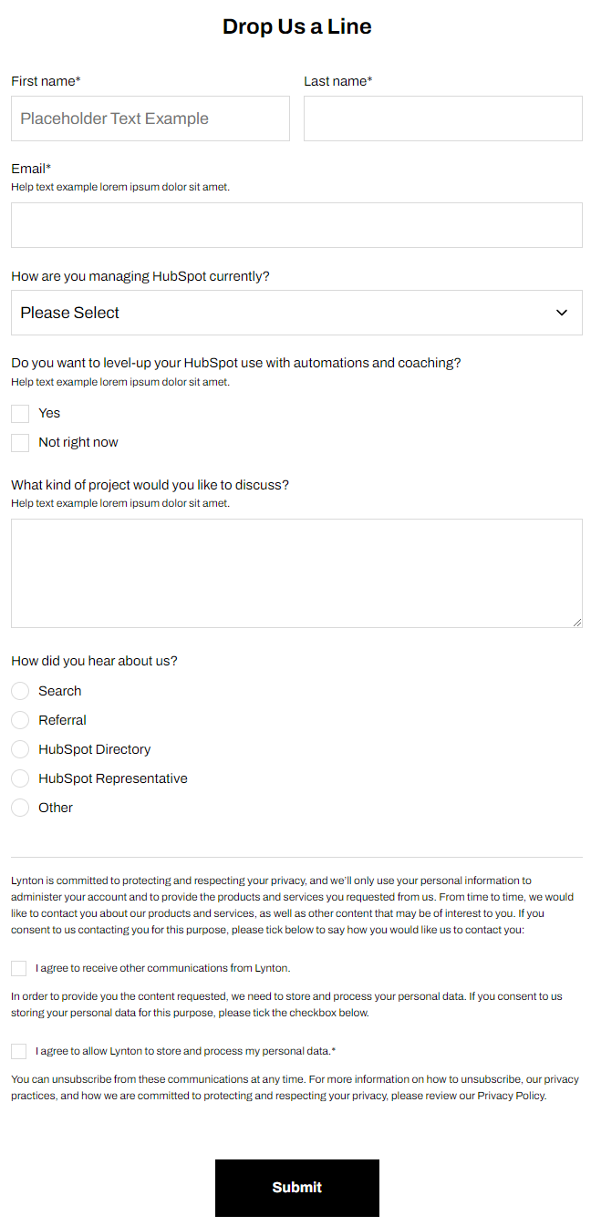
Task: Check the Yes checkbox
Action: (x=20, y=414)
